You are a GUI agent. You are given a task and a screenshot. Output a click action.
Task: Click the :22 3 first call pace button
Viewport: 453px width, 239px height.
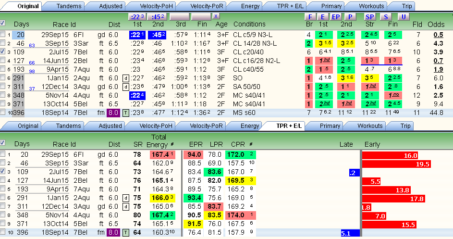point(137,17)
